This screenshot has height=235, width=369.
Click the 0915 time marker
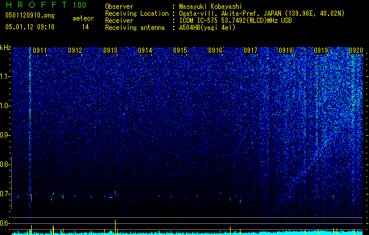pyautogui.click(x=180, y=51)
